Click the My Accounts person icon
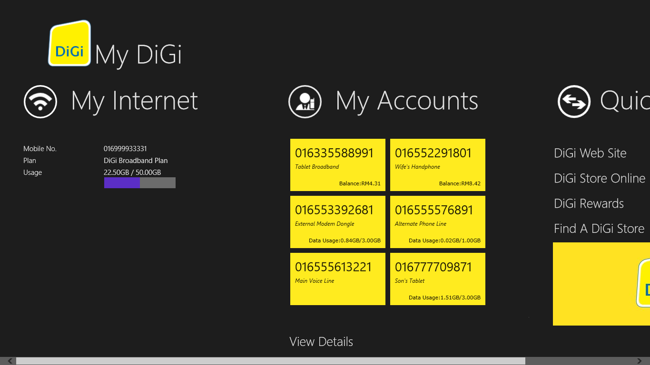Viewport: 650px width, 365px height. click(x=305, y=101)
